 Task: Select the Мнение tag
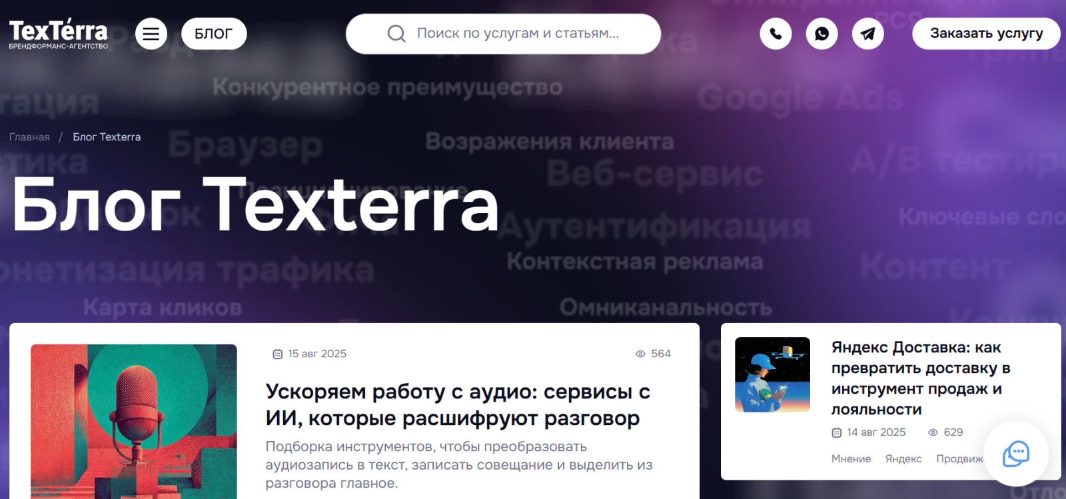tap(851, 459)
